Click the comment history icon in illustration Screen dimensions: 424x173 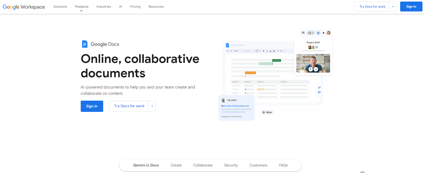[x=303, y=33]
